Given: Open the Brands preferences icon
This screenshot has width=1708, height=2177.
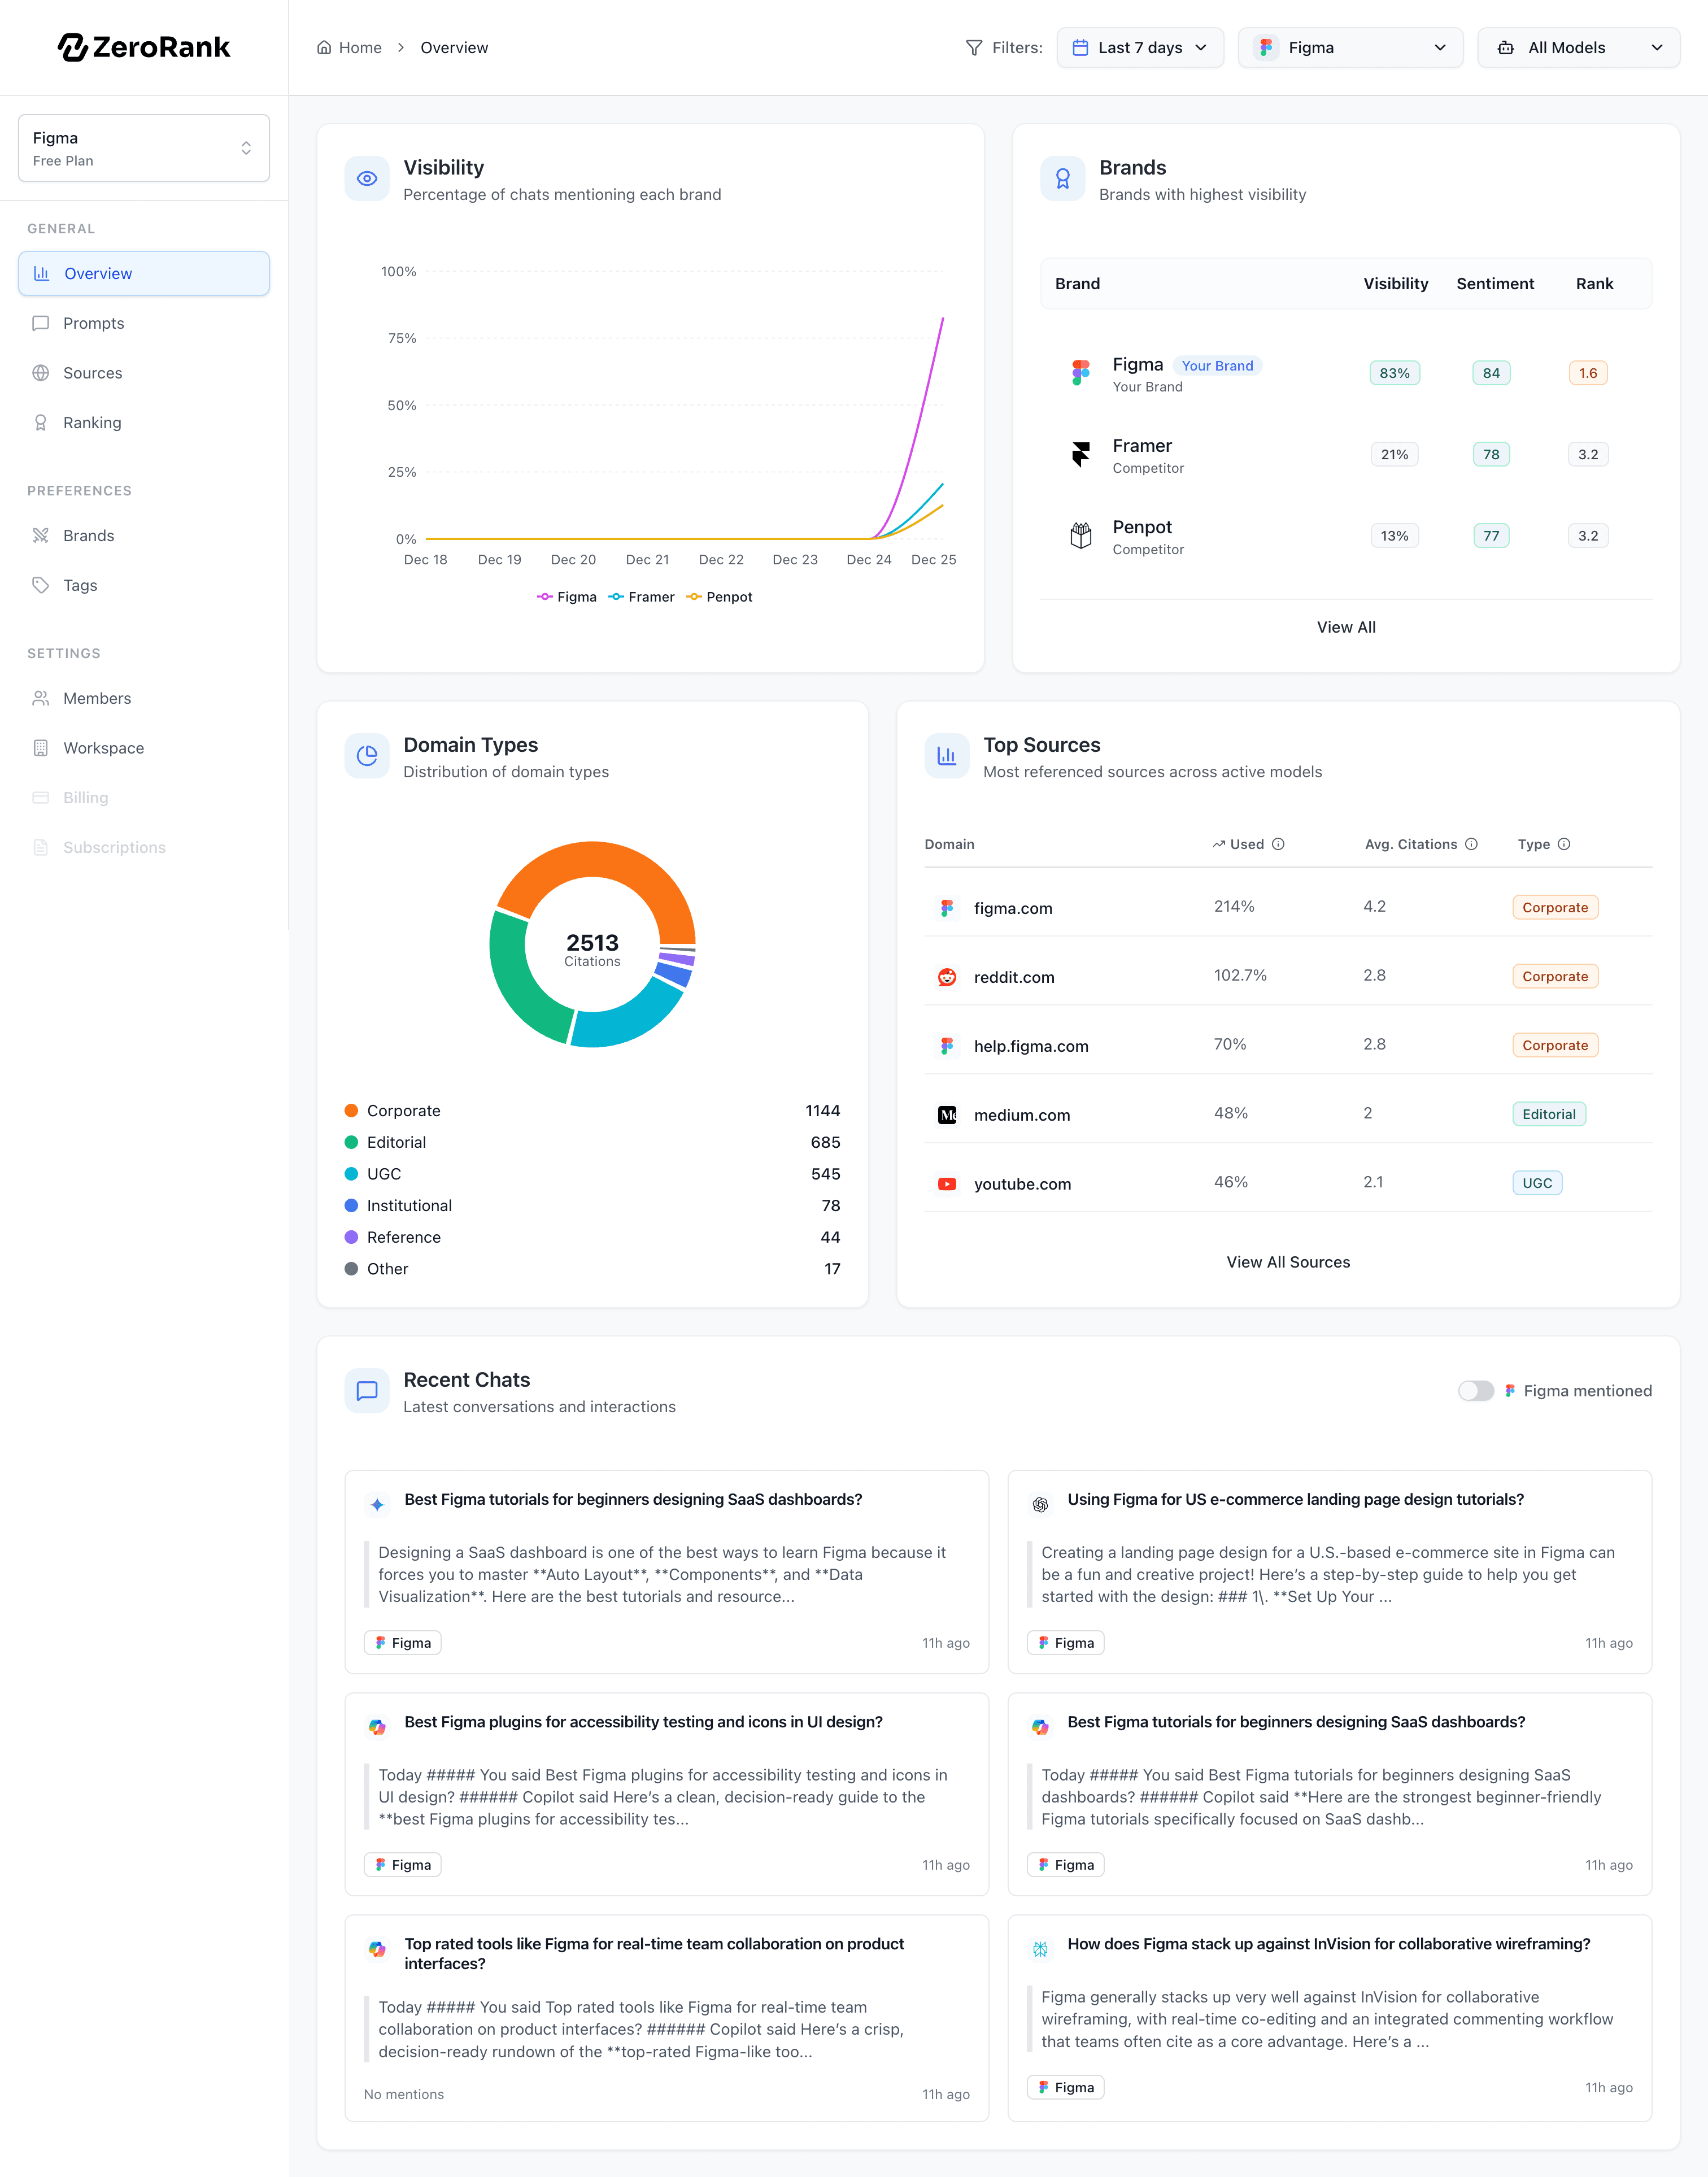Looking at the screenshot, I should pos(41,535).
